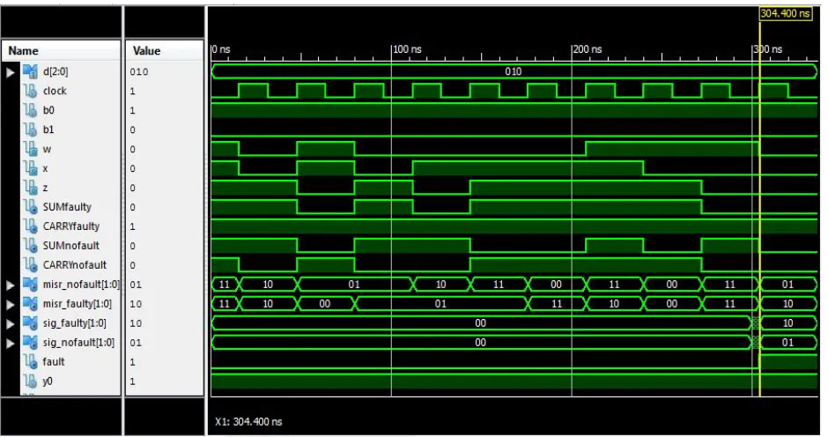Click the long 01 segment in misr_faulty

click(441, 304)
